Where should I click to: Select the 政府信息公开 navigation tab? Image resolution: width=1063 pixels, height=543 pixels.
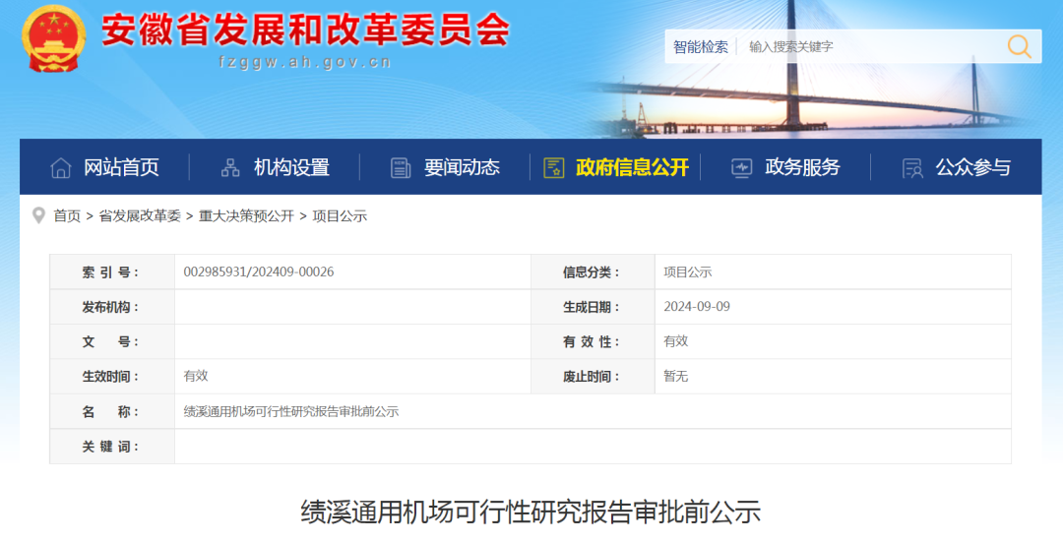pos(632,168)
